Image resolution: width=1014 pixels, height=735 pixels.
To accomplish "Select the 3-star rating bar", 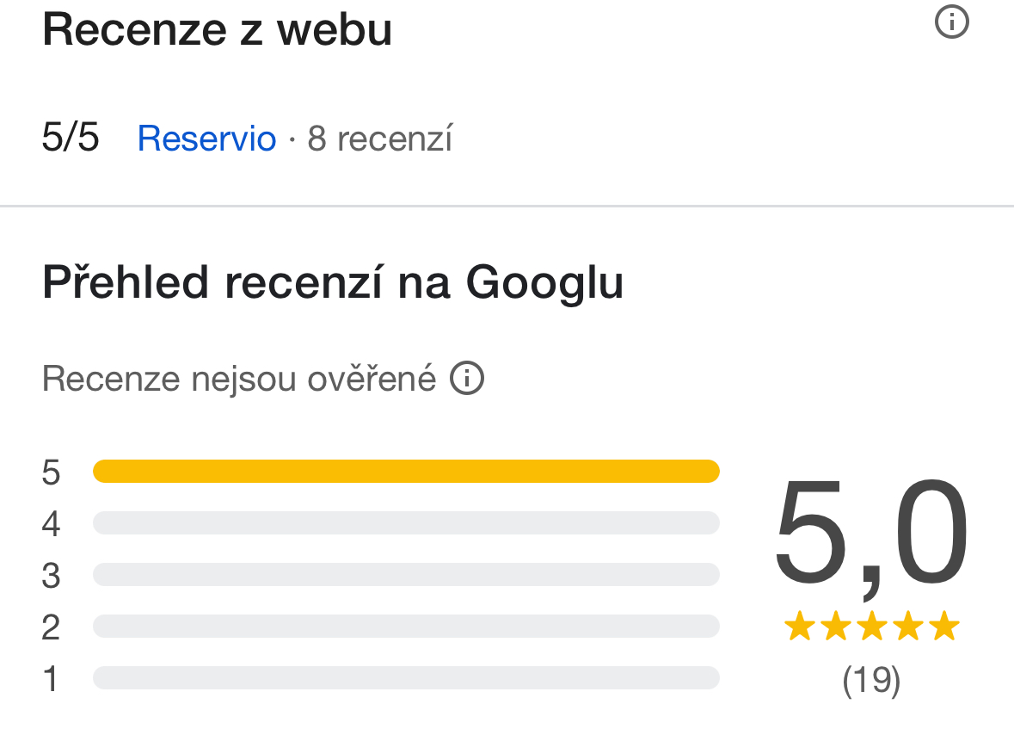I will pyautogui.click(x=406, y=574).
